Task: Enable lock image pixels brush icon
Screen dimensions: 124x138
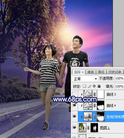Action: click(89, 86)
